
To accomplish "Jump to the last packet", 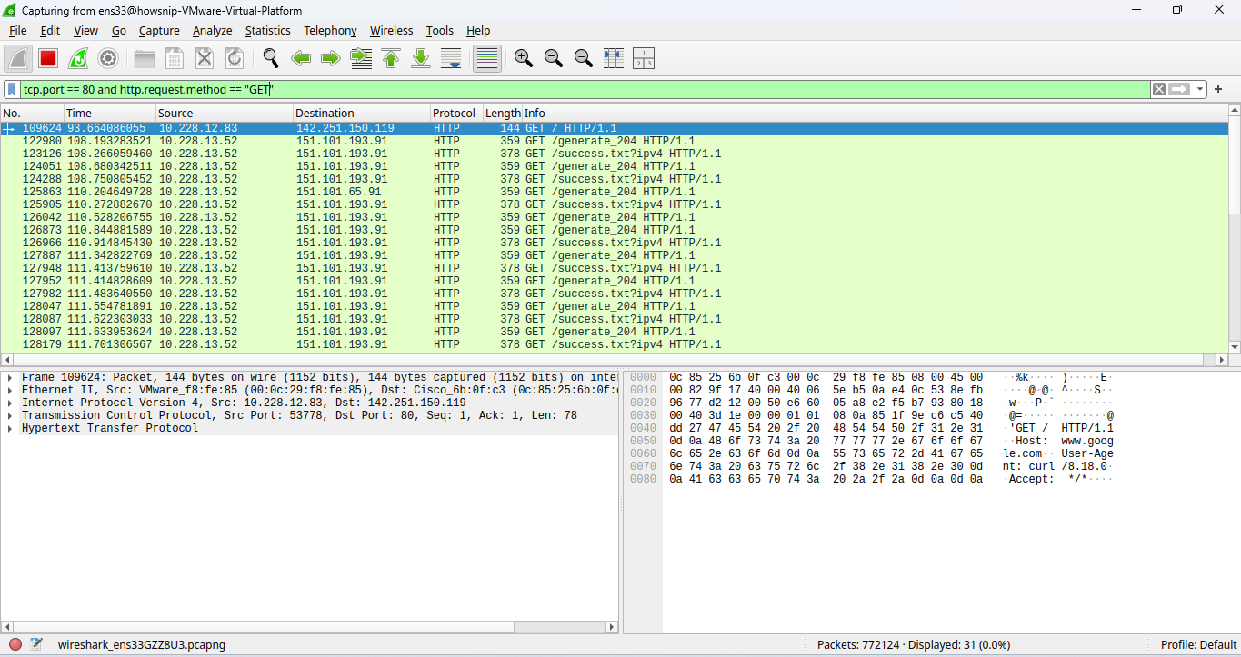I will click(x=421, y=59).
